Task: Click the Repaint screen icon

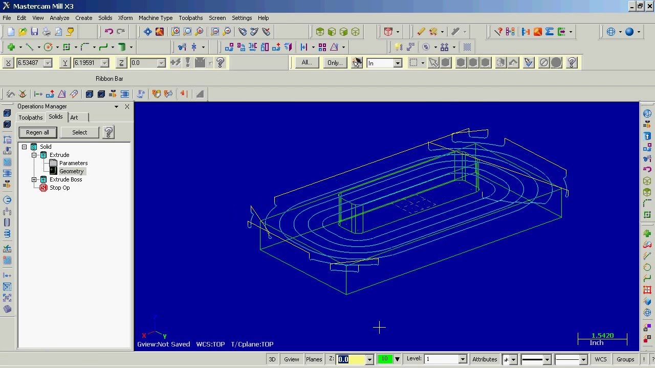Action: coord(160,32)
